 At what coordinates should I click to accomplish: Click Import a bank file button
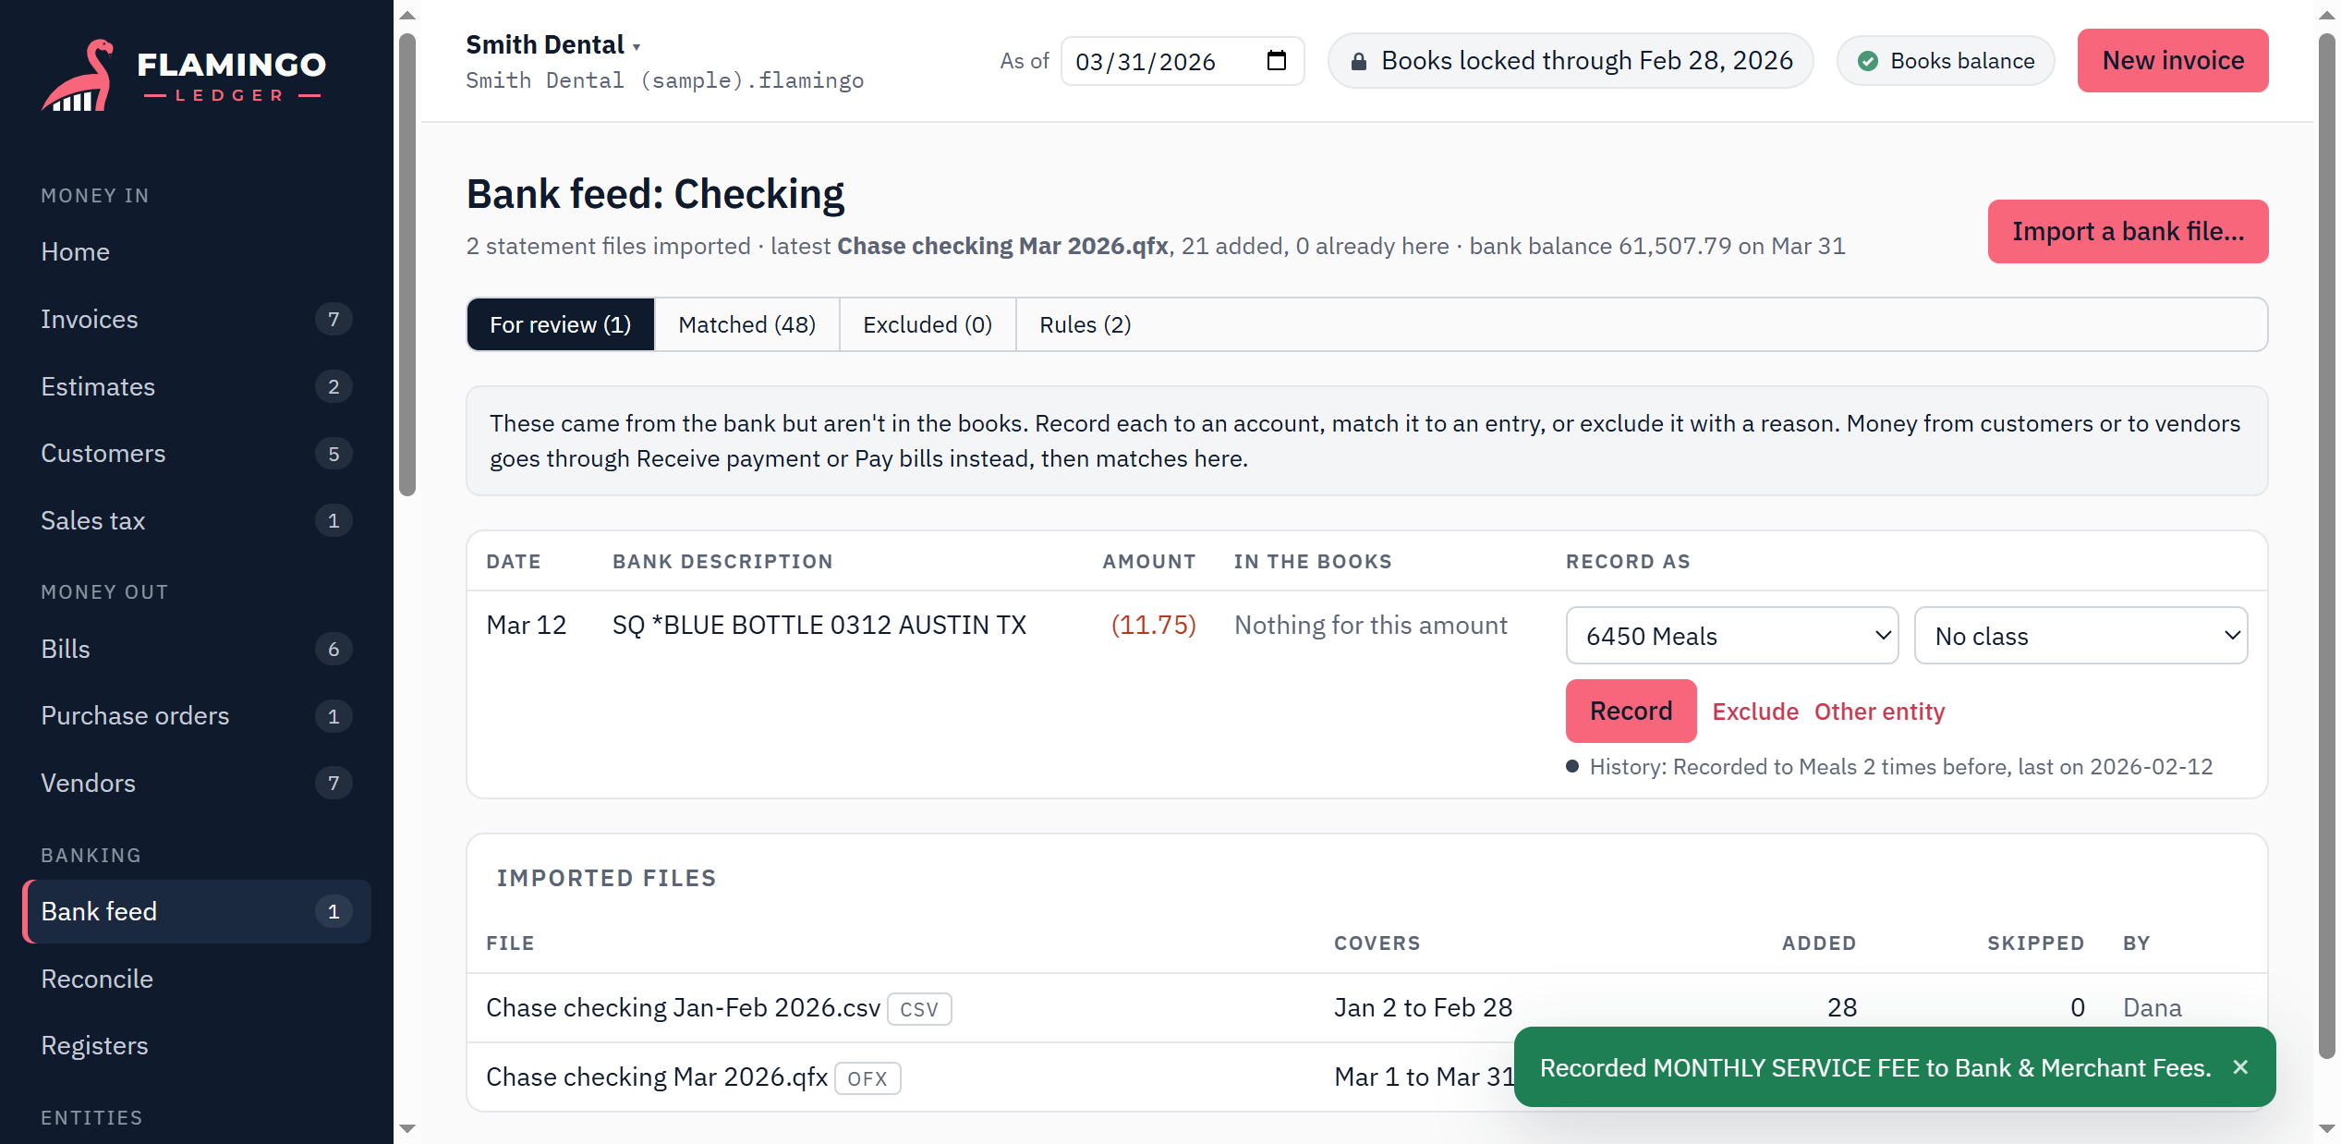click(x=2128, y=232)
